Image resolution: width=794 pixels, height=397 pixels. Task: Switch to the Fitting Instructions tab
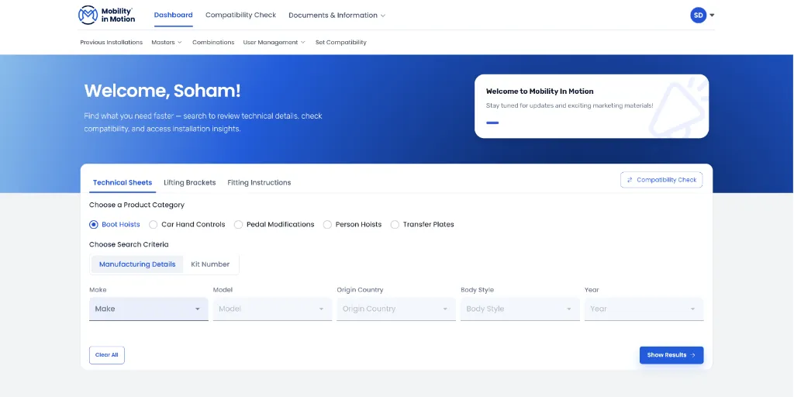click(x=259, y=183)
